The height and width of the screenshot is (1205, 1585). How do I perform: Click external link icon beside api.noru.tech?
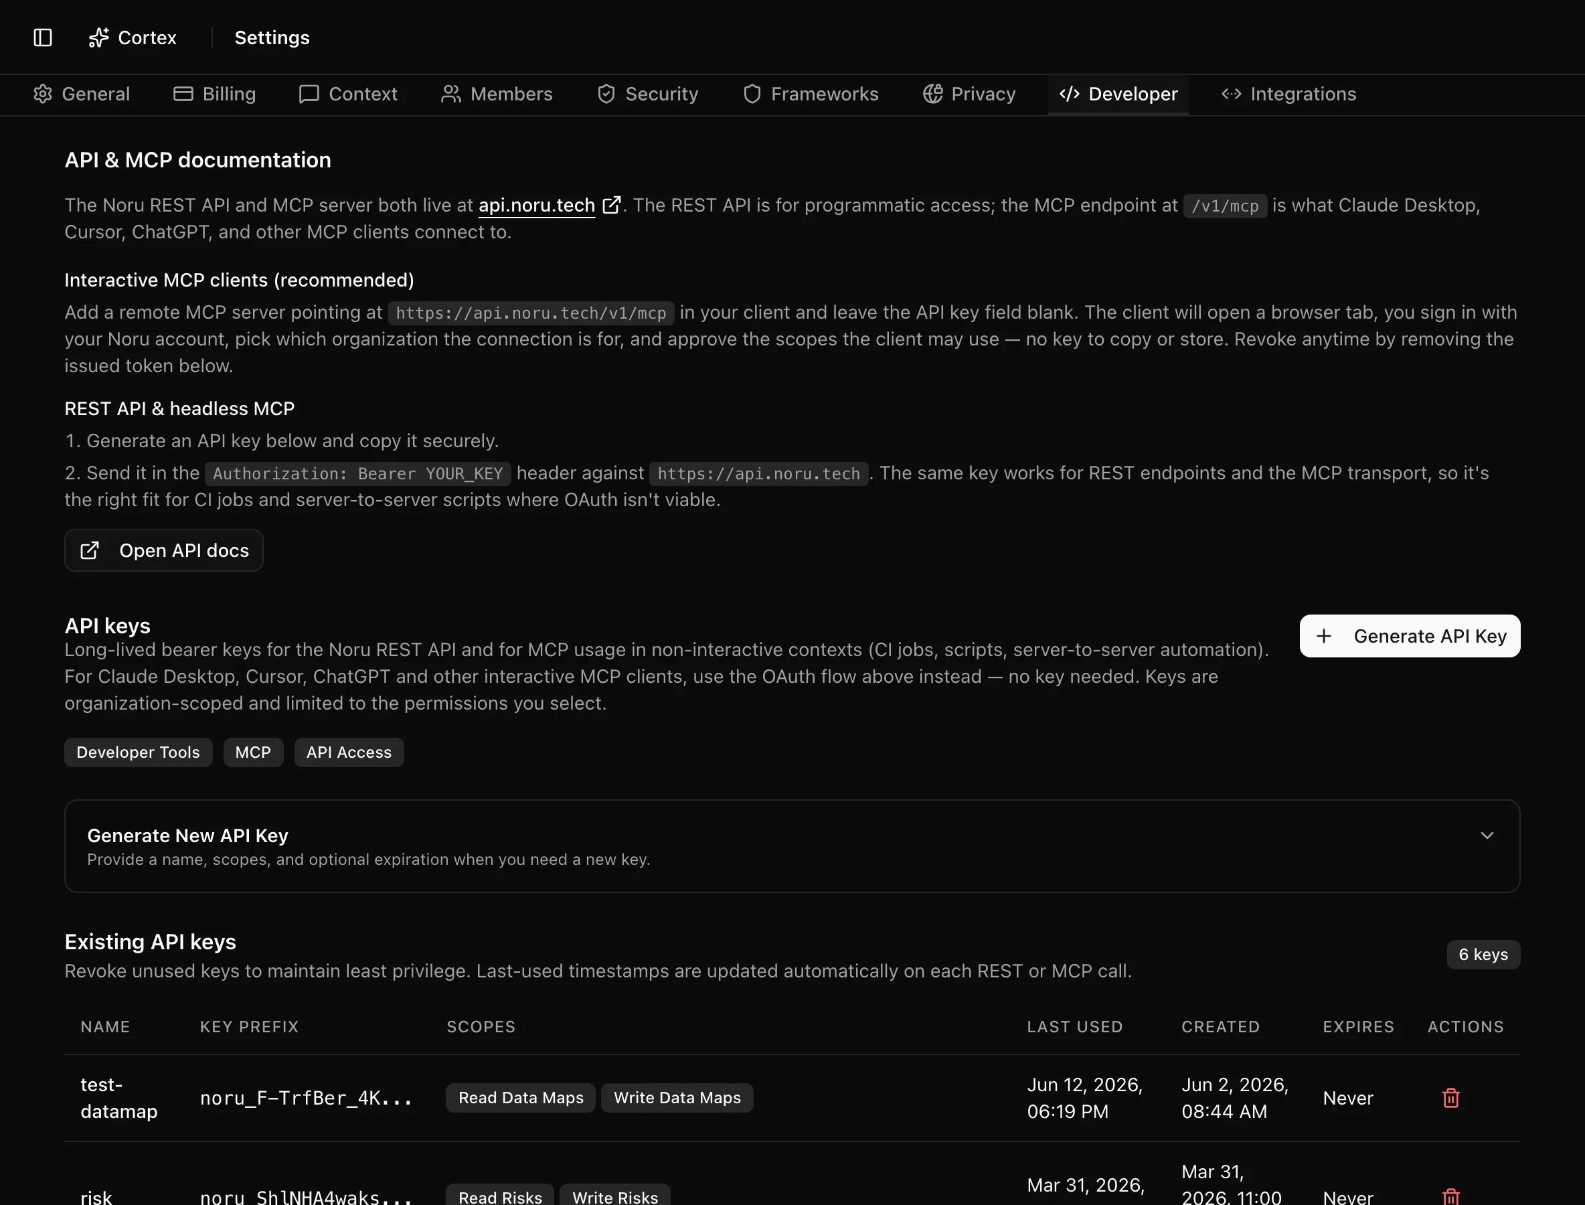tap(611, 205)
